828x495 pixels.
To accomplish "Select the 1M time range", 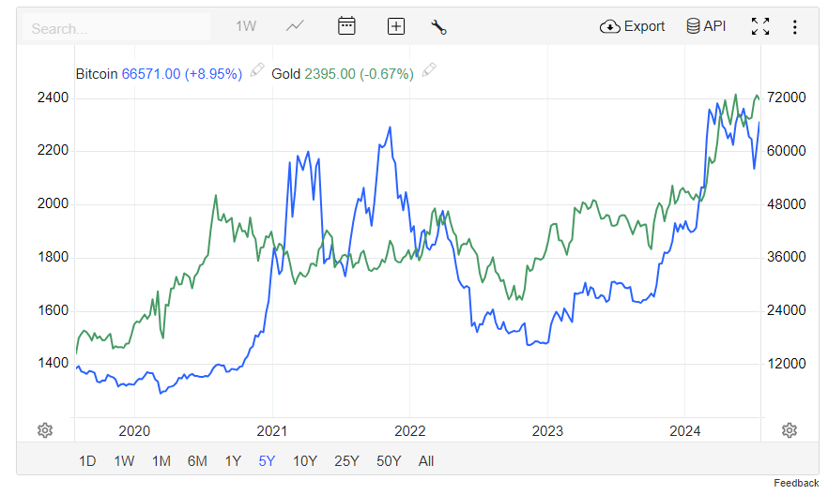I will 161,461.
